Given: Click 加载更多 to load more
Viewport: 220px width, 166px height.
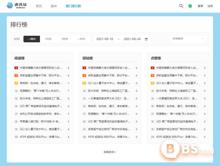Looking at the screenshot, I should pos(110,152).
